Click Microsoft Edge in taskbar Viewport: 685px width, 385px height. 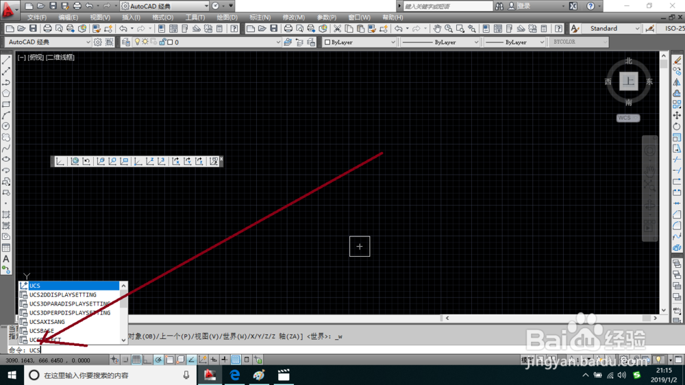[235, 375]
